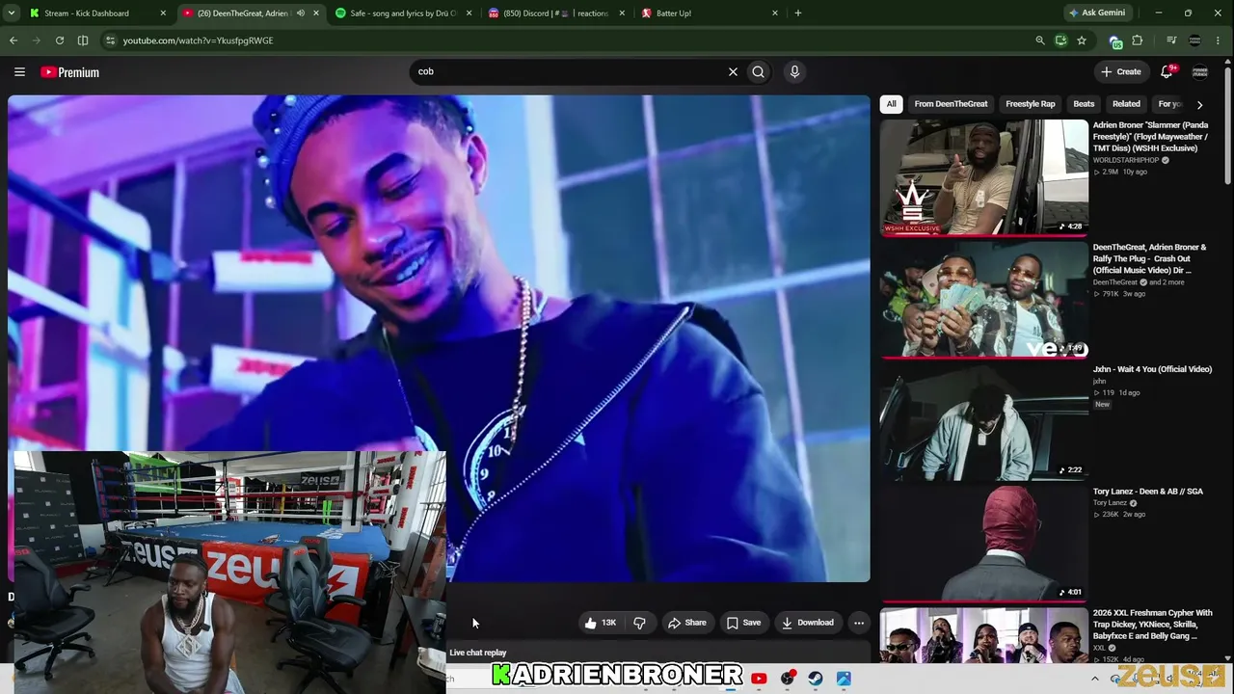Screen dimensions: 1234x694
Task: Mute the DeenTheGreat tab audio
Action: (x=301, y=13)
